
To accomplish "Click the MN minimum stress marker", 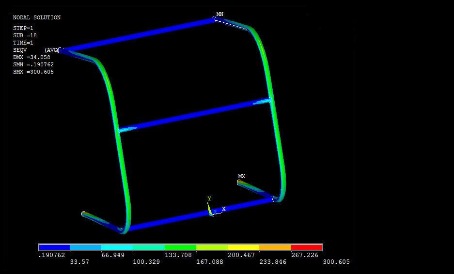I will [220, 14].
